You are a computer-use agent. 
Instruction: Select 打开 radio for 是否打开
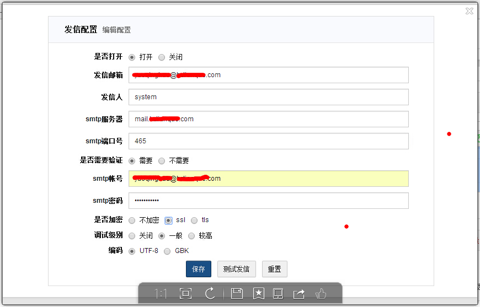click(132, 57)
